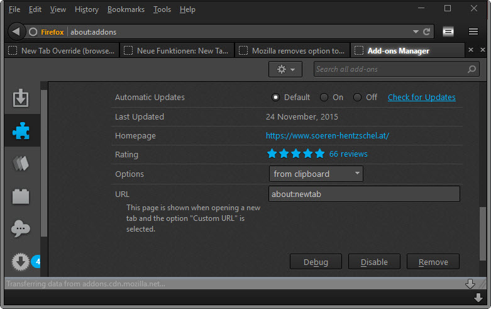Click the detail pane vertical scrollbar thumb

483,233
